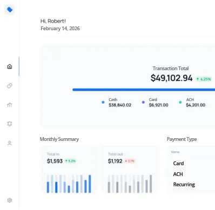Click the purple Card legend dot
The height and width of the screenshot is (210, 215).
(143, 102)
